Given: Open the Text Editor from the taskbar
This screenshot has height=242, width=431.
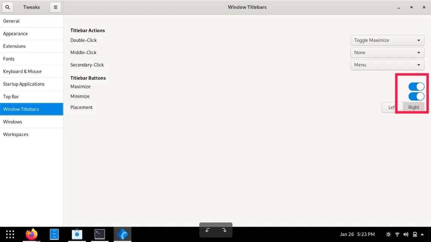Looking at the screenshot, I should pos(54,234).
